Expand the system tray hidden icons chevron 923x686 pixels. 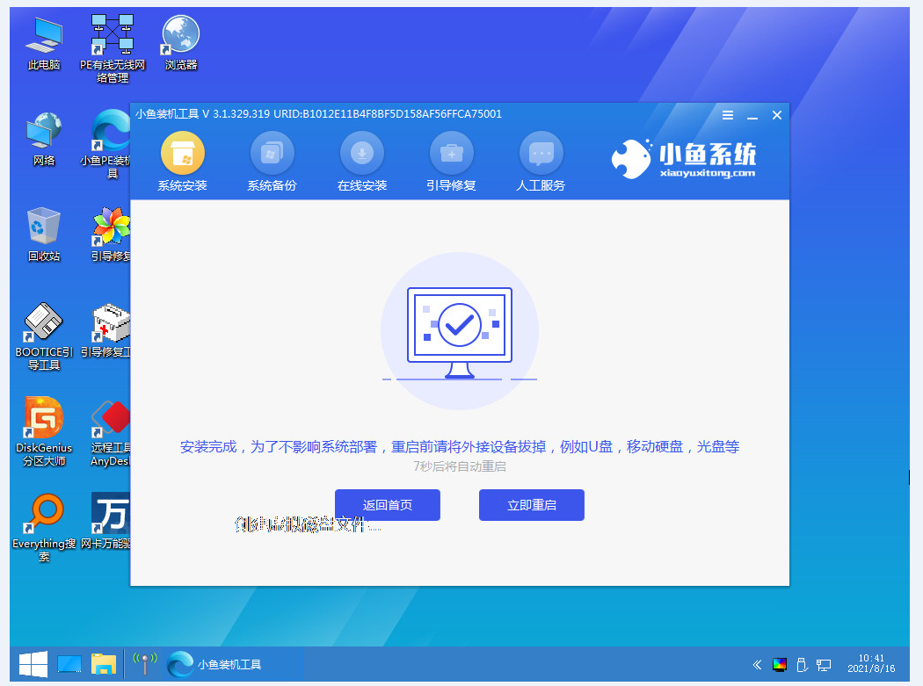(757, 664)
